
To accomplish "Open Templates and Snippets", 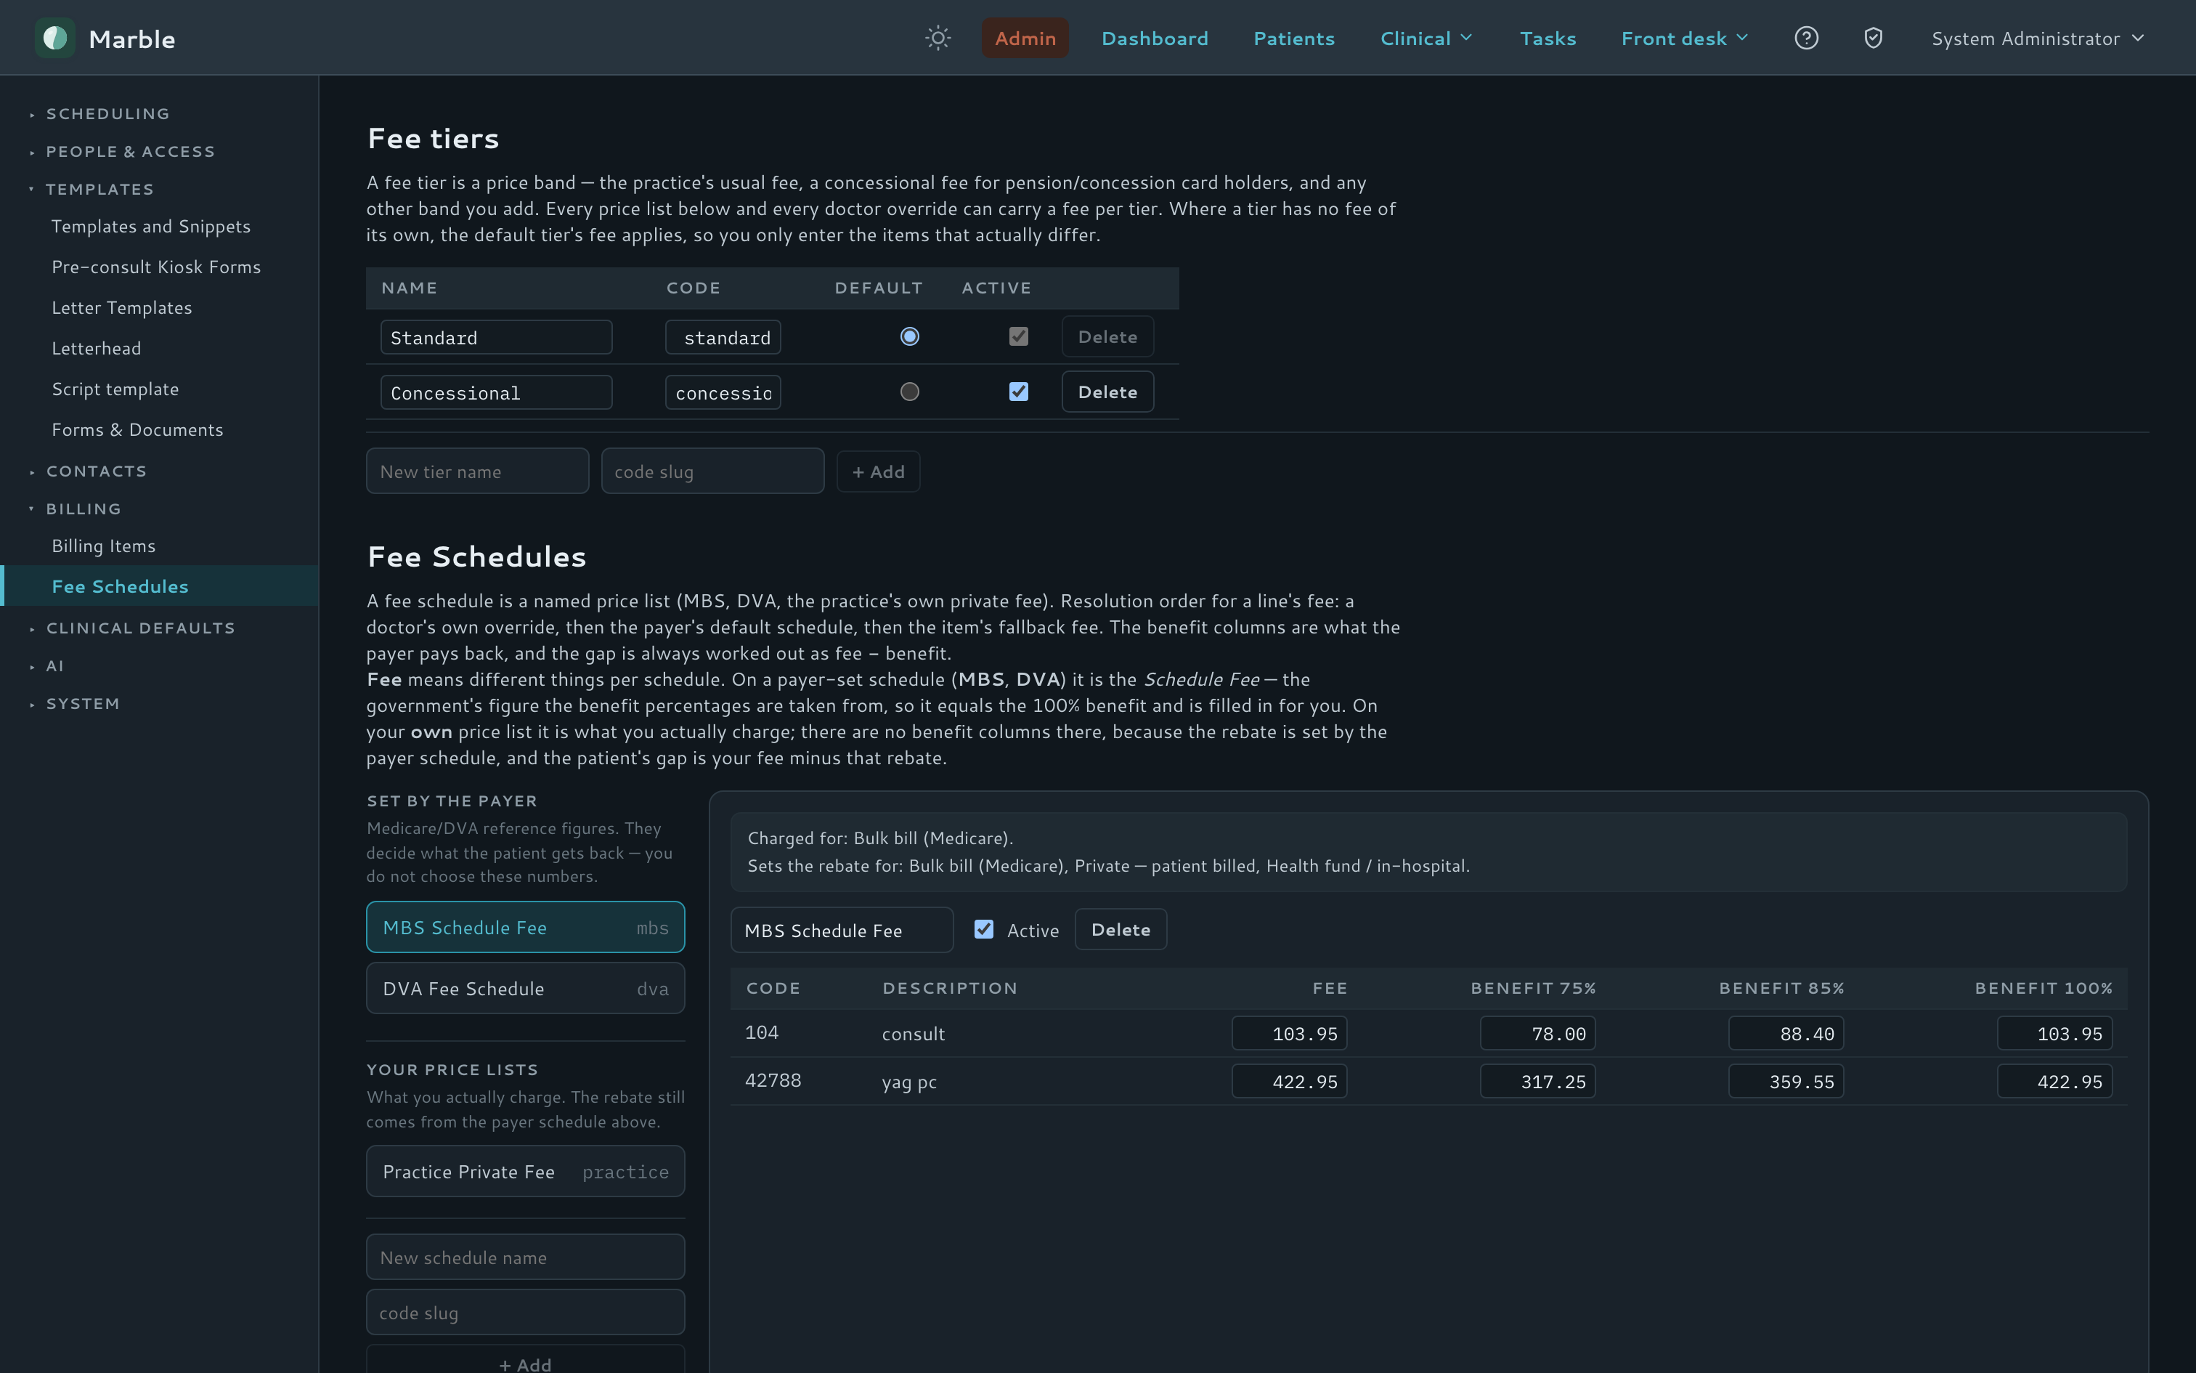I will click(x=160, y=226).
